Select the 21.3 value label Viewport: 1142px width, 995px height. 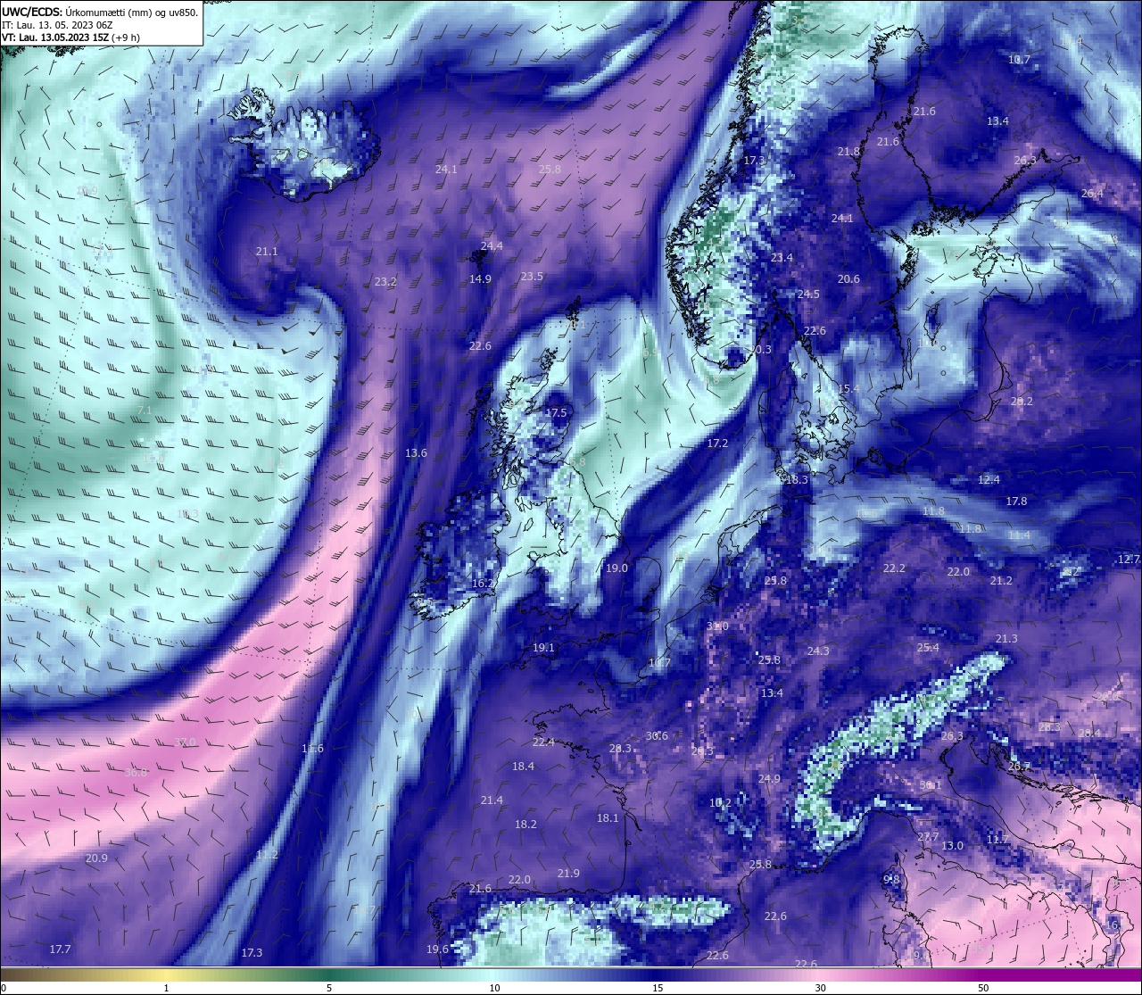1006,638
